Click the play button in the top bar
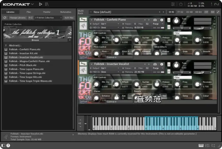The image size is (222, 149). point(41,4)
